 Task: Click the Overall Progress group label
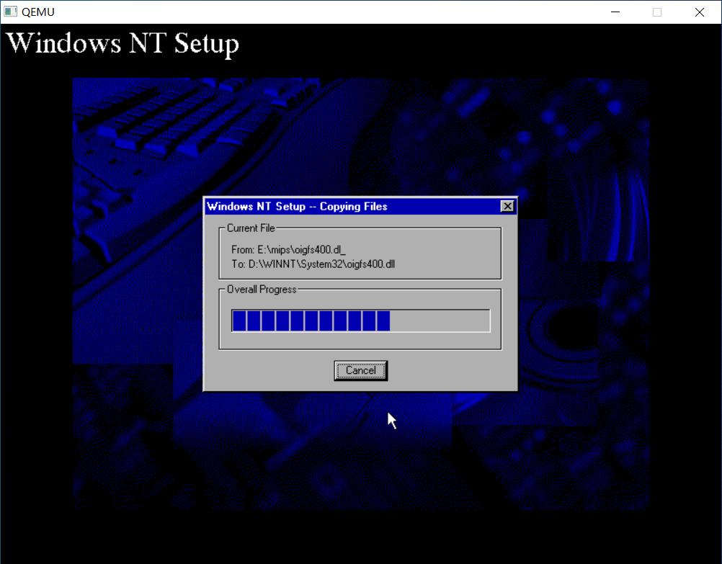261,289
